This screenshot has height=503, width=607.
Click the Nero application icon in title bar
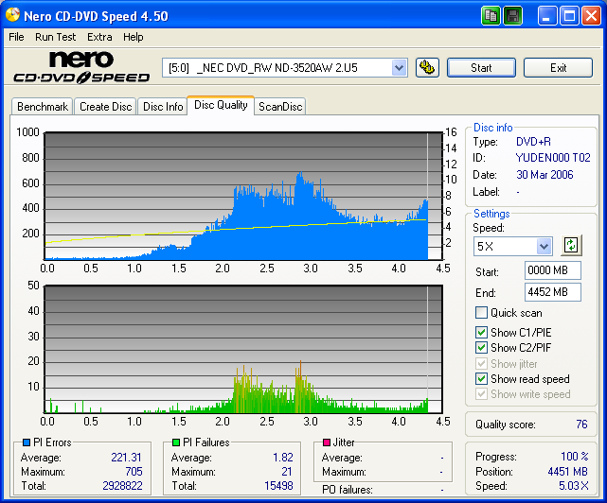12,15
